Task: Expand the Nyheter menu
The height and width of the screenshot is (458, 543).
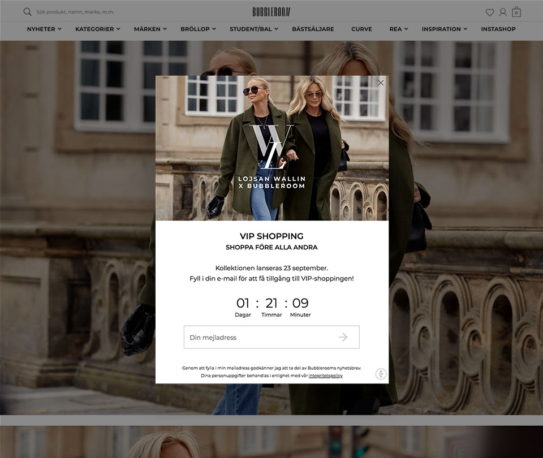Action: pyautogui.click(x=44, y=29)
